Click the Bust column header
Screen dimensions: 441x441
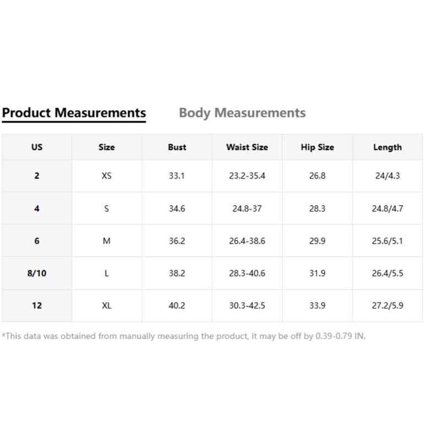pyautogui.click(x=177, y=147)
